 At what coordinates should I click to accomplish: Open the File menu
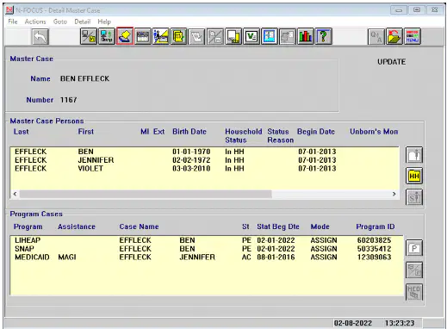(x=13, y=22)
